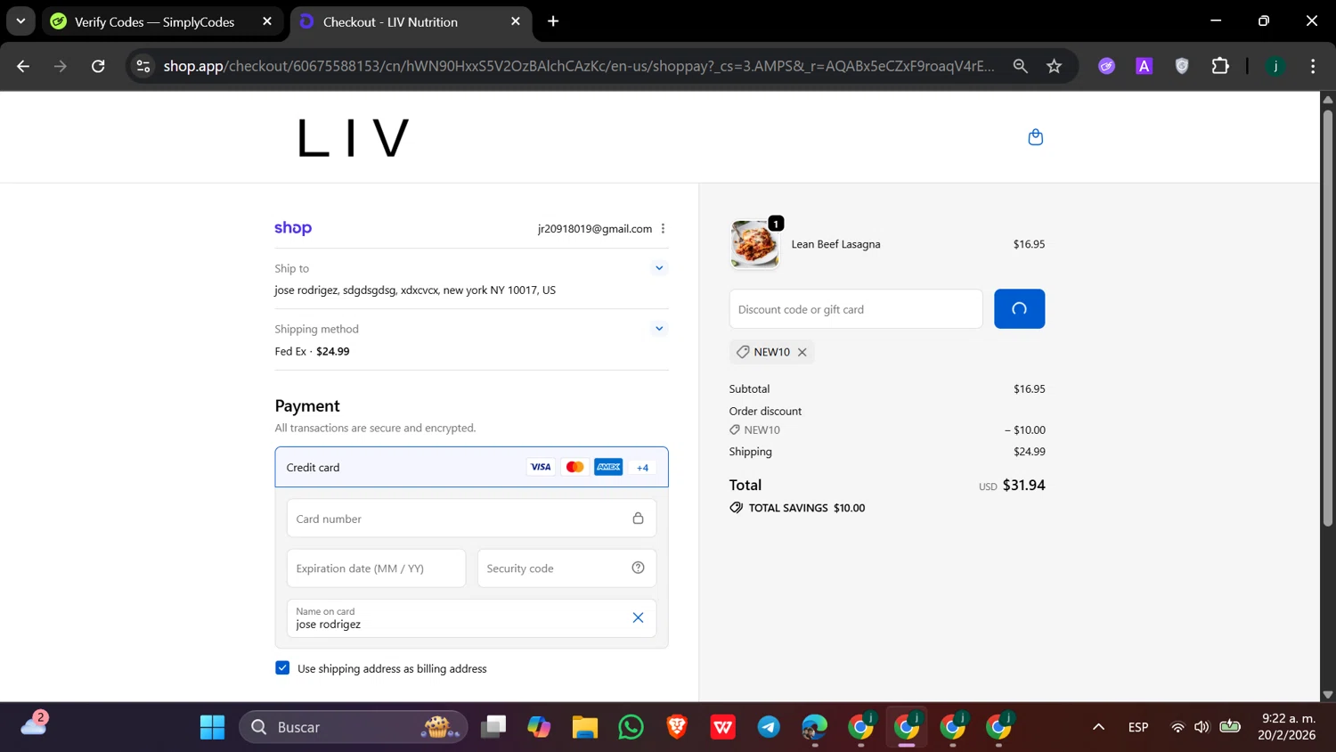Show the +4 additional card types
This screenshot has width=1336, height=752.
tap(642, 467)
